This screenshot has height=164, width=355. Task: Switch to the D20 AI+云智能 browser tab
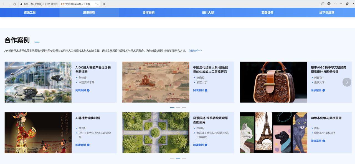click(39, 4)
